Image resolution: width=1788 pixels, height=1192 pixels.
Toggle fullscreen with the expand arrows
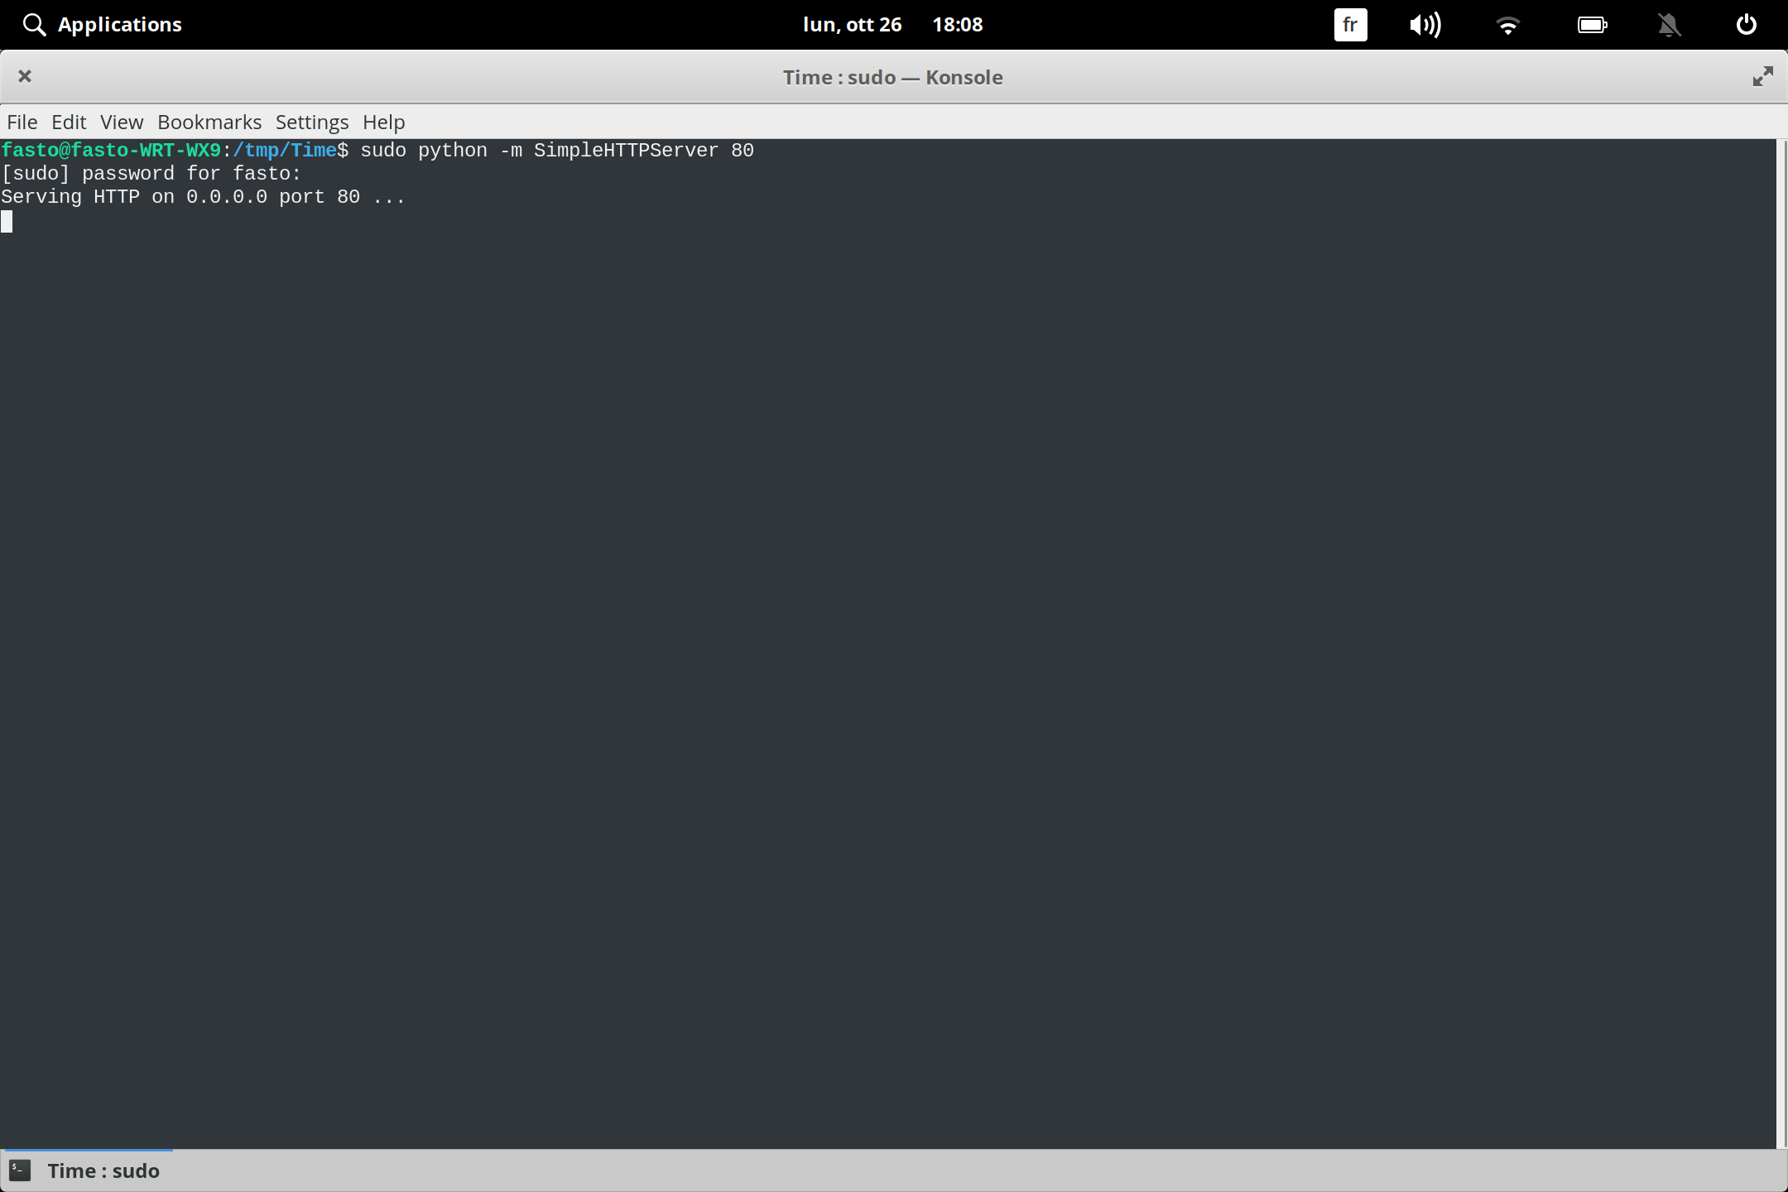coord(1763,76)
